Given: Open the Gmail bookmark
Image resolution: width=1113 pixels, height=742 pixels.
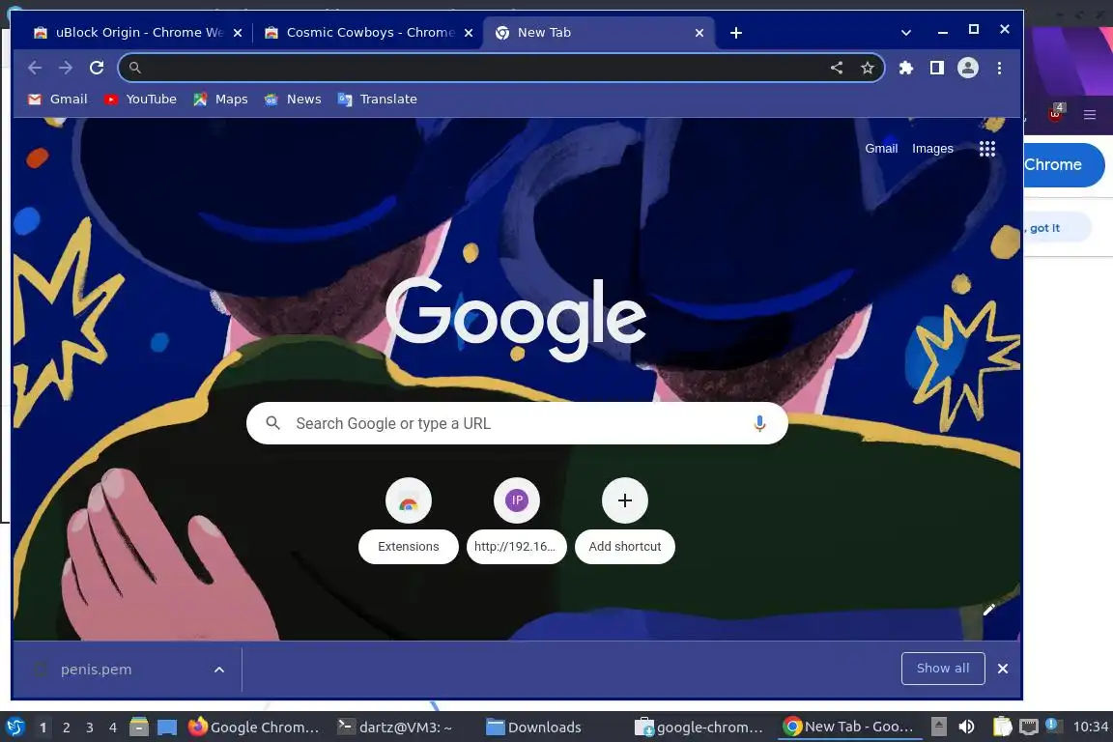Looking at the screenshot, I should [x=58, y=100].
